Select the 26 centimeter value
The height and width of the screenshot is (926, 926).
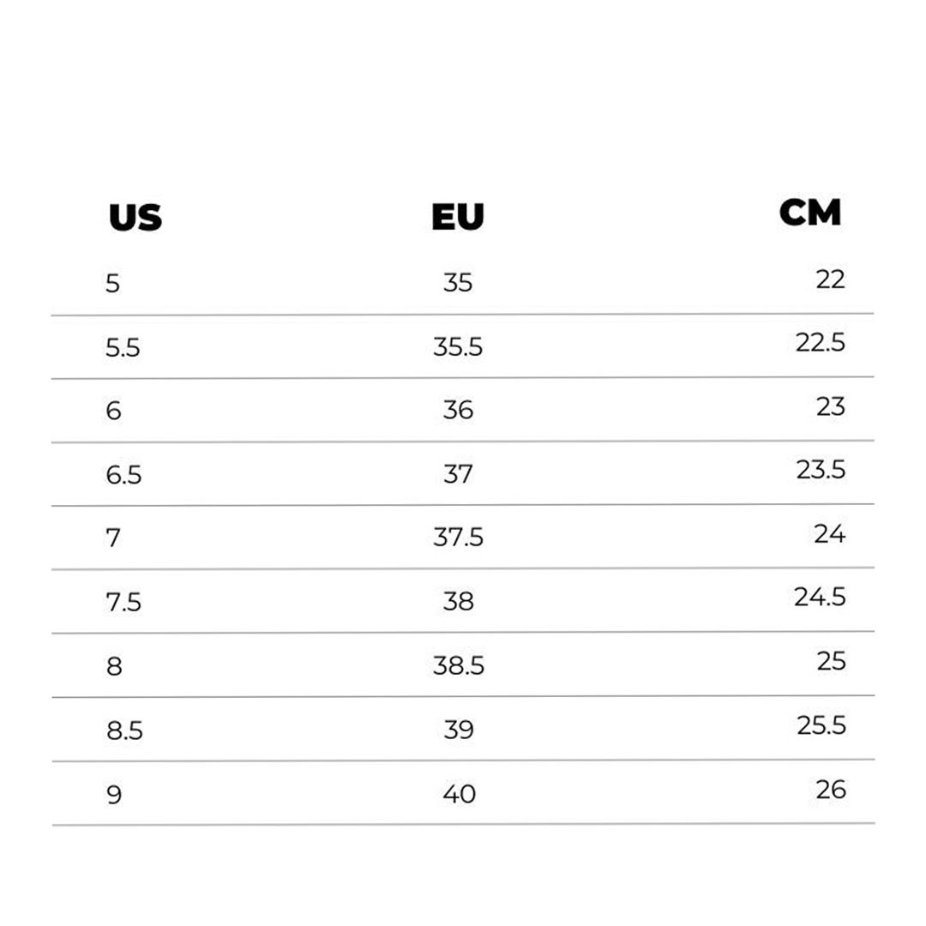pos(831,790)
